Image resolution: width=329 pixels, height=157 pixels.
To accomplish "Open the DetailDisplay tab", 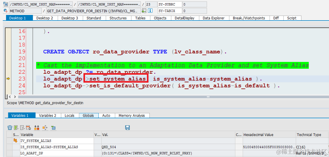I will pyautogui.click(x=185, y=18).
